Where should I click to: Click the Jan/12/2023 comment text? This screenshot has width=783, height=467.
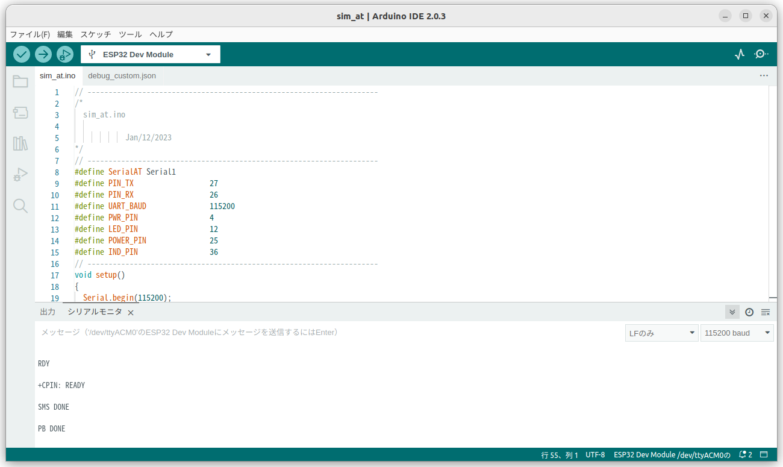[149, 137]
